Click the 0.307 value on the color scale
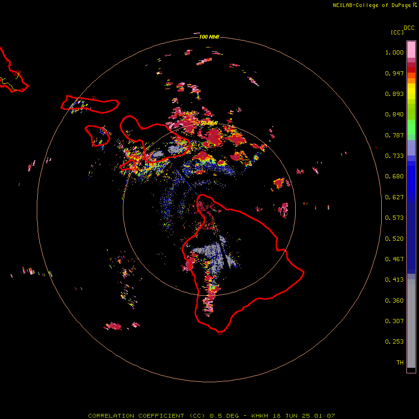The image size is (419, 419). 394,321
